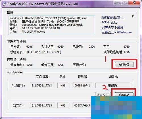The image size is (142, 119).
Task: Click the system file platform x86 field
Action: coord(63,86)
